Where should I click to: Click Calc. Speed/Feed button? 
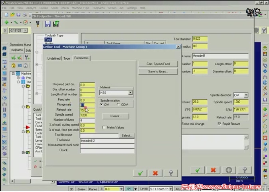[158, 64]
